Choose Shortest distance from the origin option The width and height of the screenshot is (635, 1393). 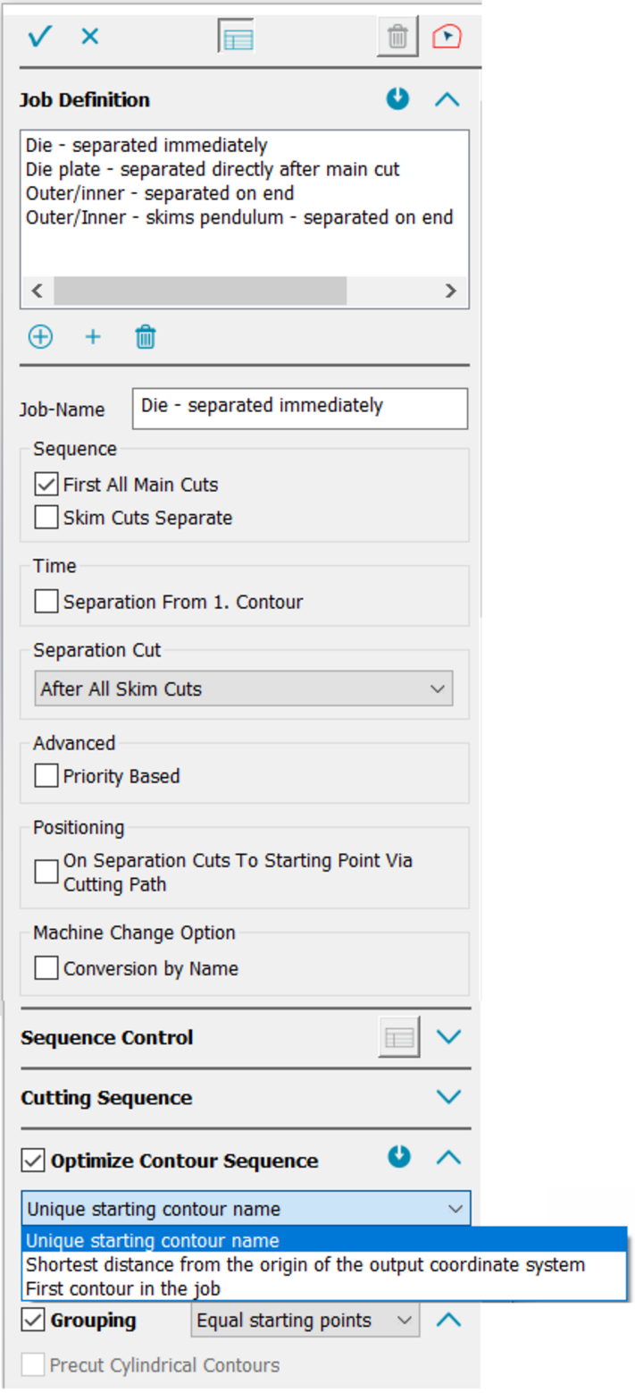tap(305, 1264)
